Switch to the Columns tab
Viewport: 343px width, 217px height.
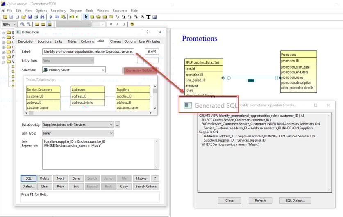click(87, 41)
